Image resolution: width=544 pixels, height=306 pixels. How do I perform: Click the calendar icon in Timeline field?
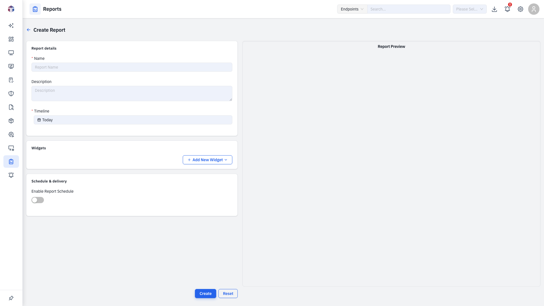pyautogui.click(x=39, y=120)
